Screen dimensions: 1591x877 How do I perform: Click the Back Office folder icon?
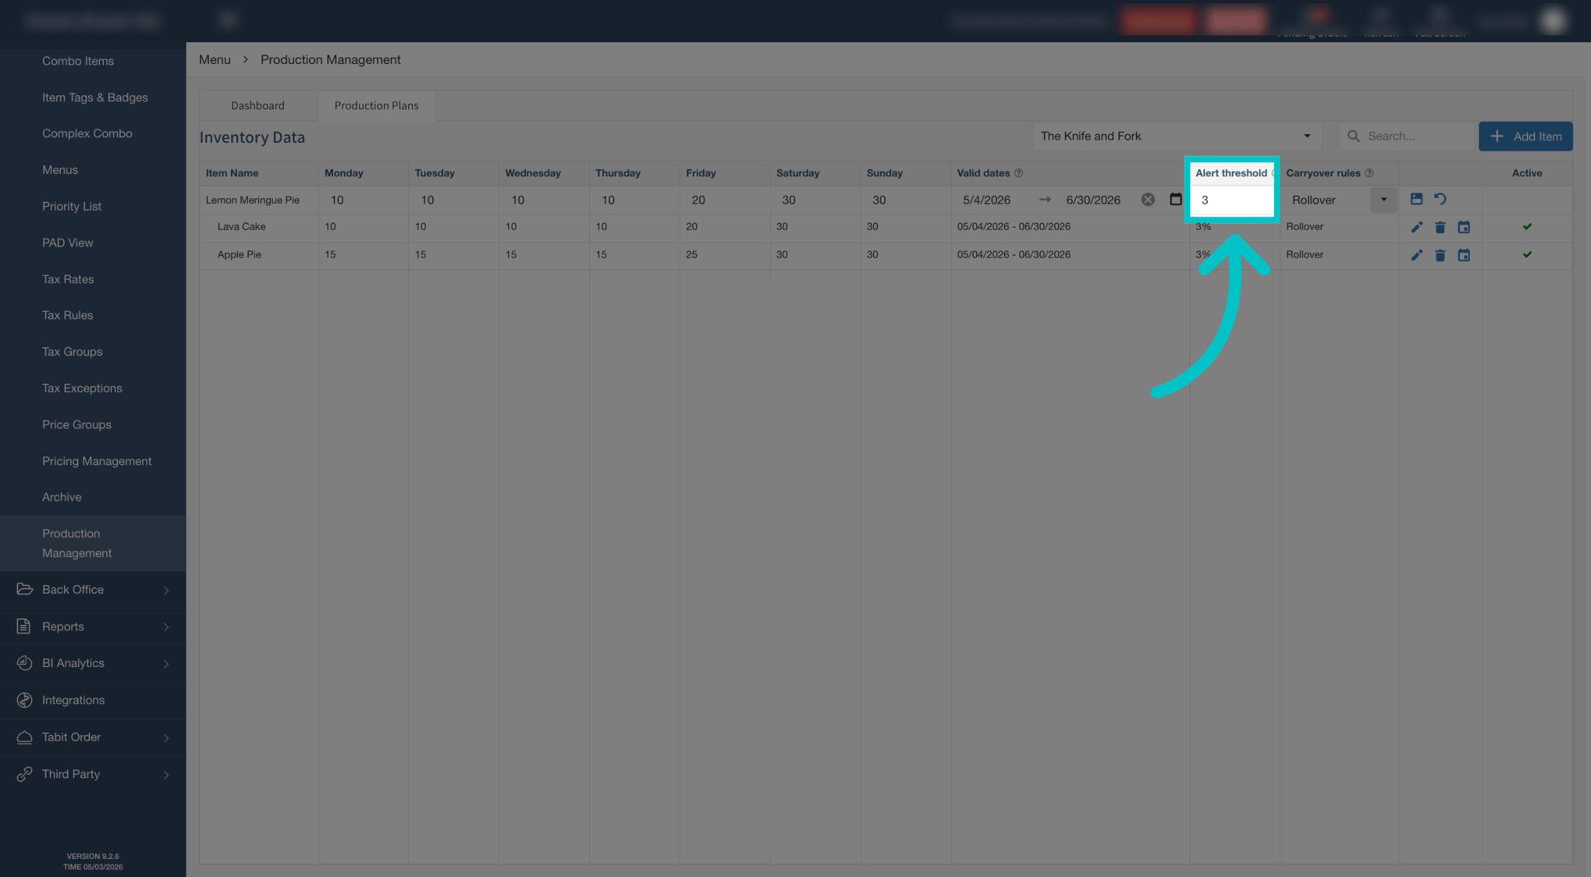click(x=24, y=589)
